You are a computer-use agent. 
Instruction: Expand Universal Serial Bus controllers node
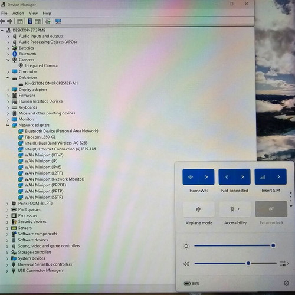7,265
